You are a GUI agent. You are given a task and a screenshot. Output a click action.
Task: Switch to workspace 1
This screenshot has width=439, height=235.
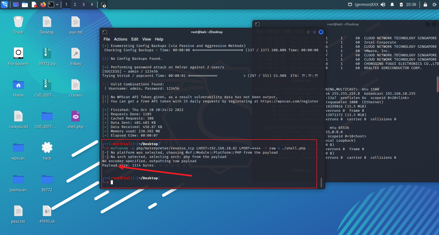coord(66,5)
